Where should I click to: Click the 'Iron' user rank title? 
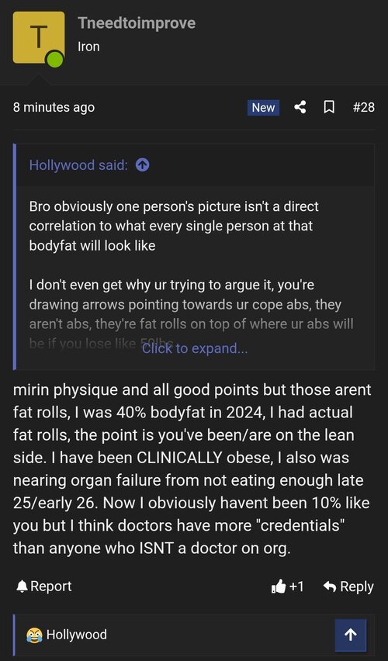(88, 47)
